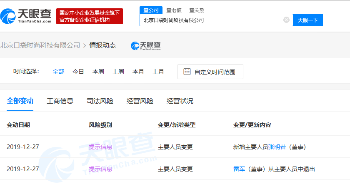The height and width of the screenshot is (184, 350).
Task: Click the TianYanCha logo in header
Action: (26, 16)
